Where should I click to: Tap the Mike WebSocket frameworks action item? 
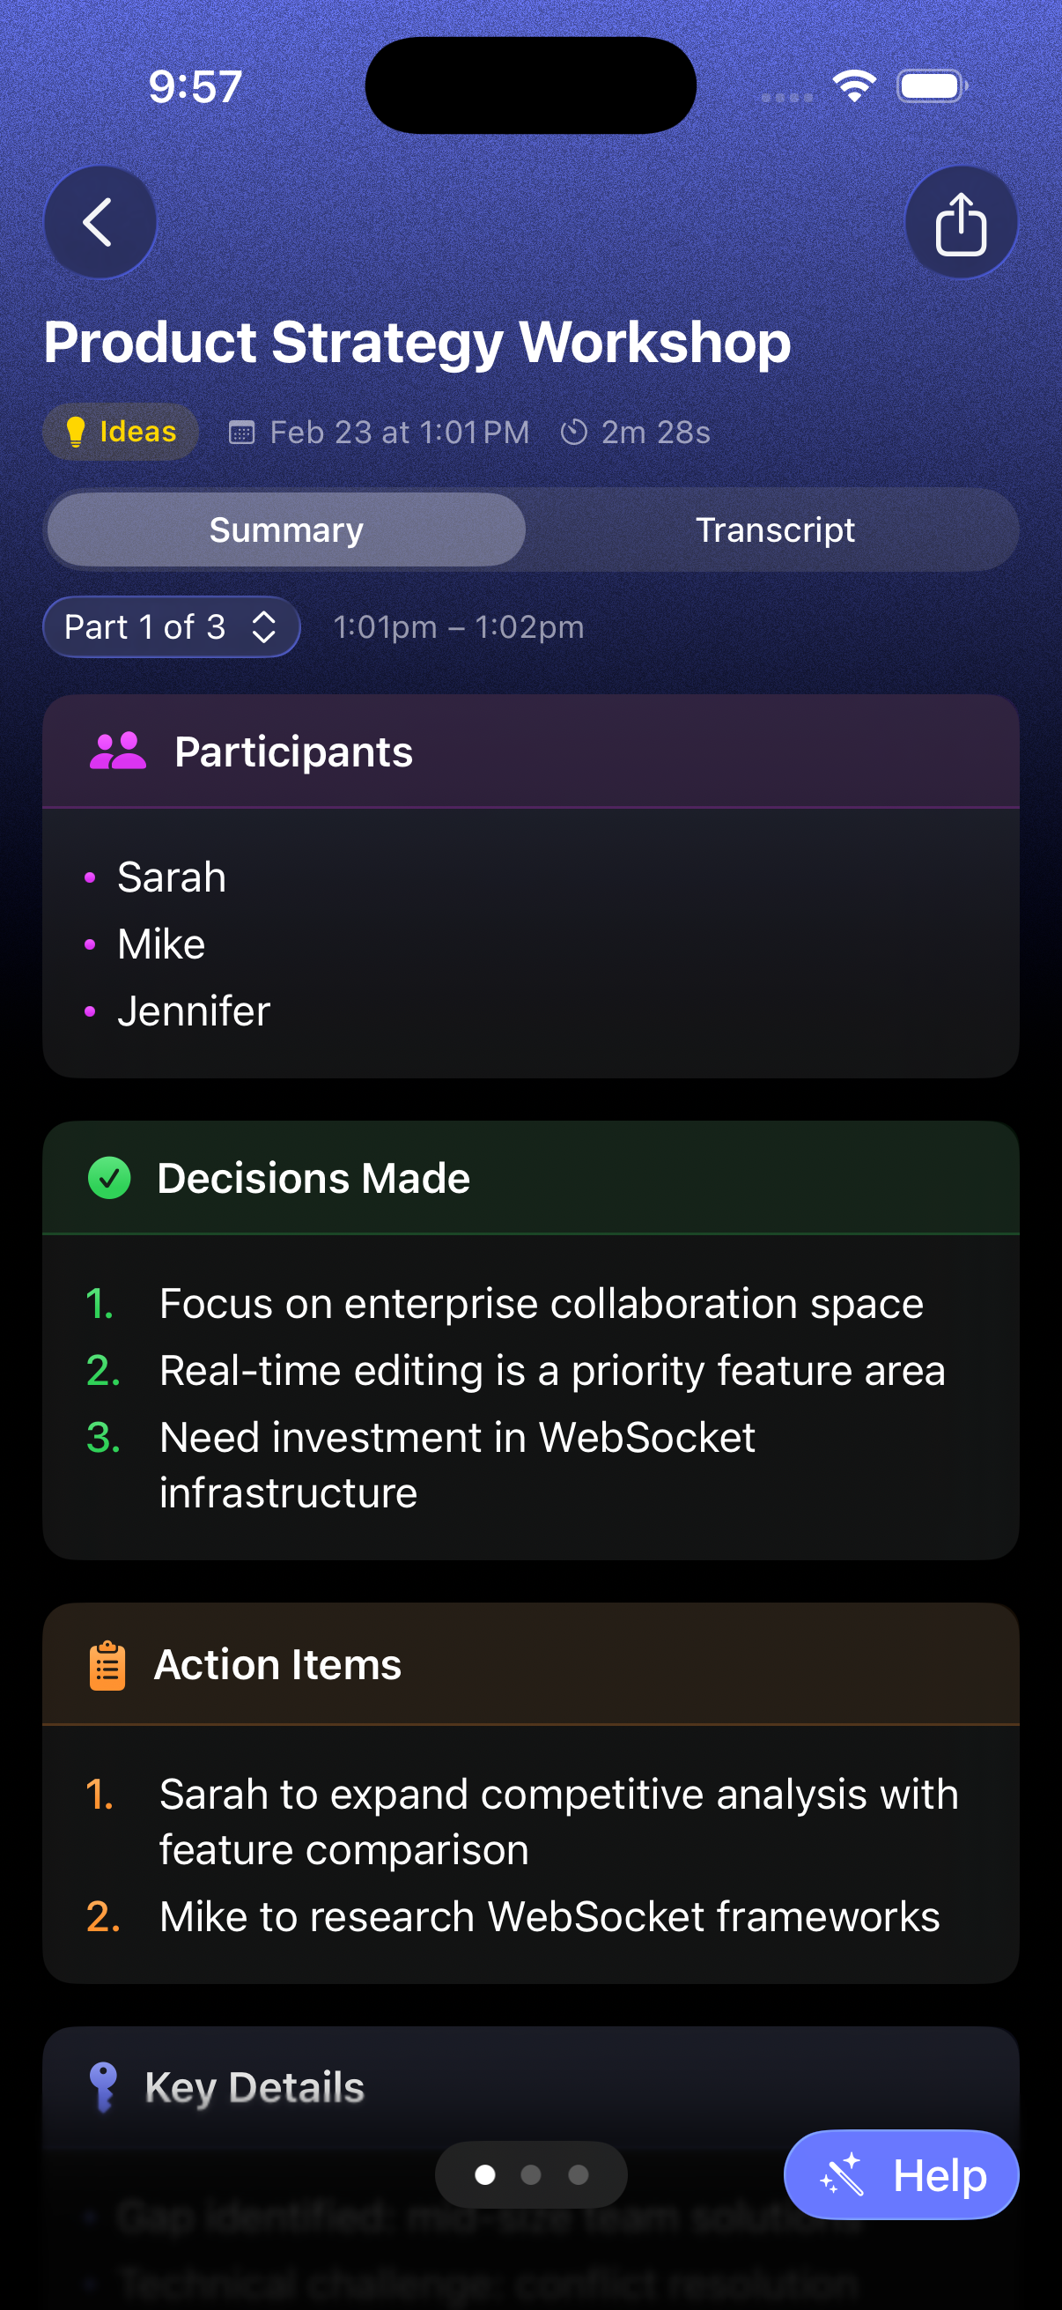click(x=549, y=1917)
